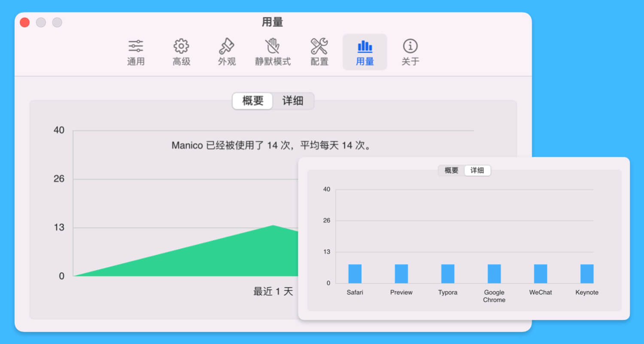Click the Safari bar in chart
644x344 pixels.
click(x=355, y=274)
